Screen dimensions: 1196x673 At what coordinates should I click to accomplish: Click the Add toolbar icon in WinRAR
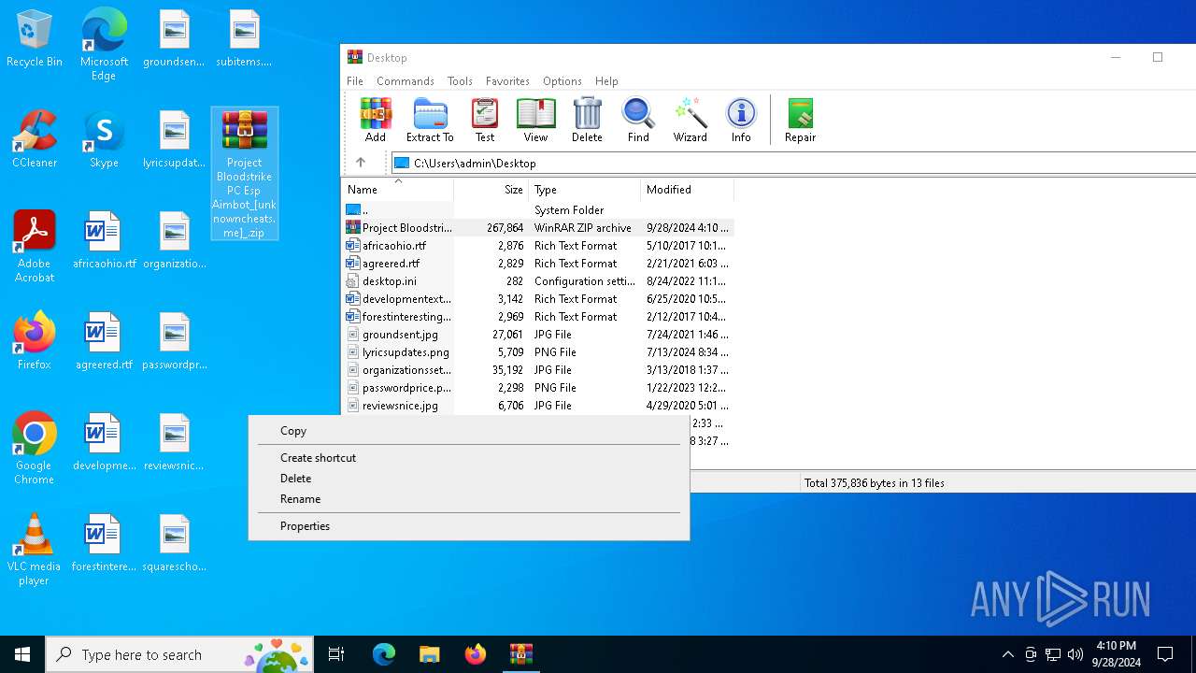[x=376, y=120]
